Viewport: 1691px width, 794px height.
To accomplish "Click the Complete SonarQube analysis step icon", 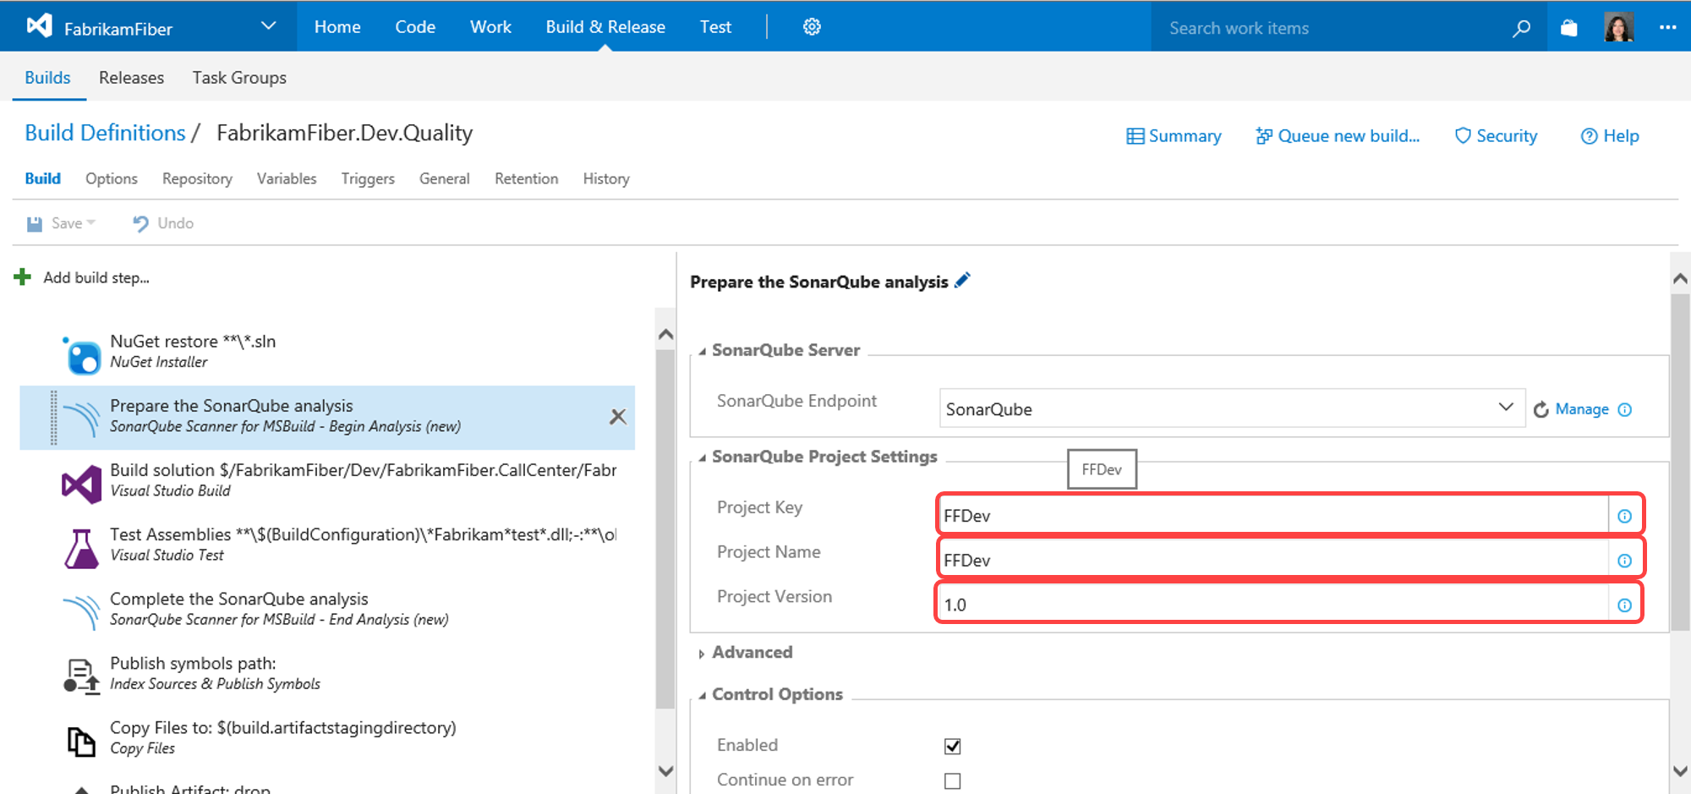I will tap(82, 613).
